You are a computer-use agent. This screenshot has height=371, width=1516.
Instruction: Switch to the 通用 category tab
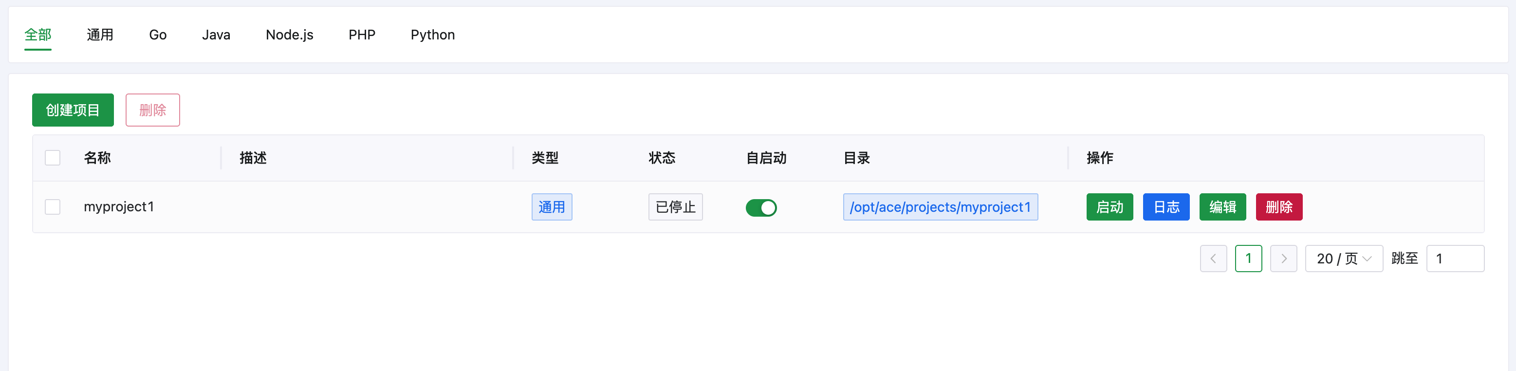coord(99,35)
